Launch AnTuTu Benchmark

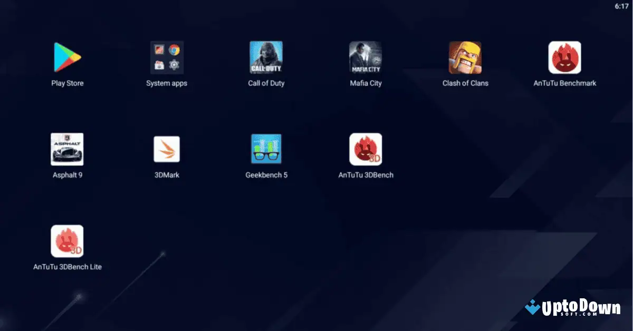(x=565, y=57)
